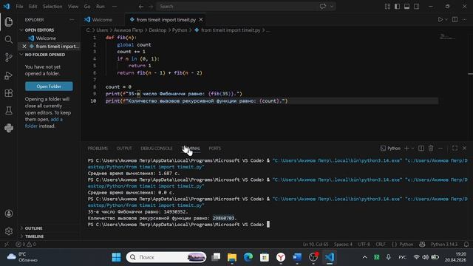Viewport: 473px width, 266px height.
Task: Change UTF-8 encoding in status bar
Action: coord(364,245)
